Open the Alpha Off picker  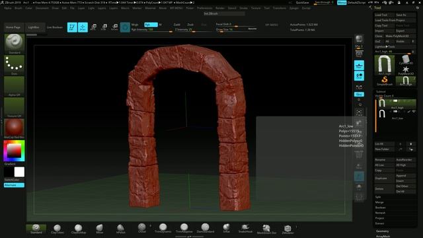(15, 87)
